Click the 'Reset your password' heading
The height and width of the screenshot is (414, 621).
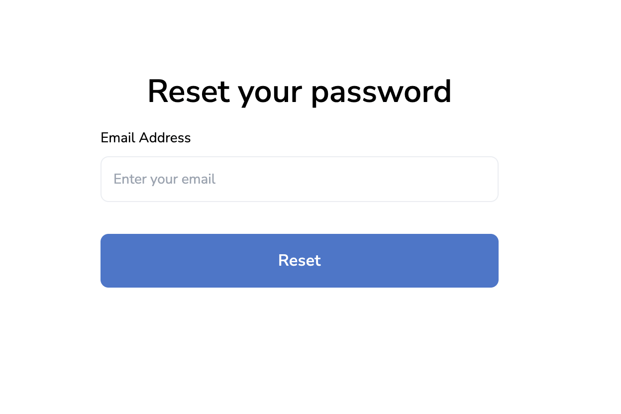click(299, 92)
